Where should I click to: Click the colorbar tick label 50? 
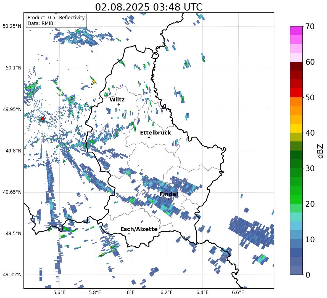(x=310, y=98)
